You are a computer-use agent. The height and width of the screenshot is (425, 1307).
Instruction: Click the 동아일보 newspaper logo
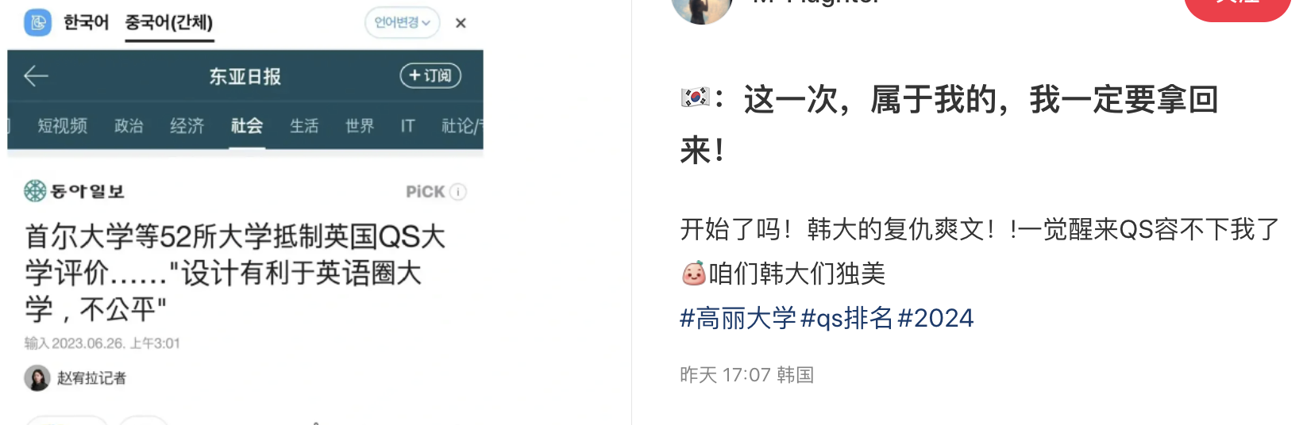[74, 191]
